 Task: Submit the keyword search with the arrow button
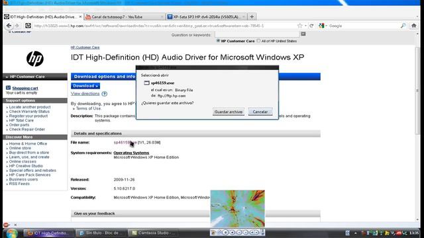tap(303, 34)
